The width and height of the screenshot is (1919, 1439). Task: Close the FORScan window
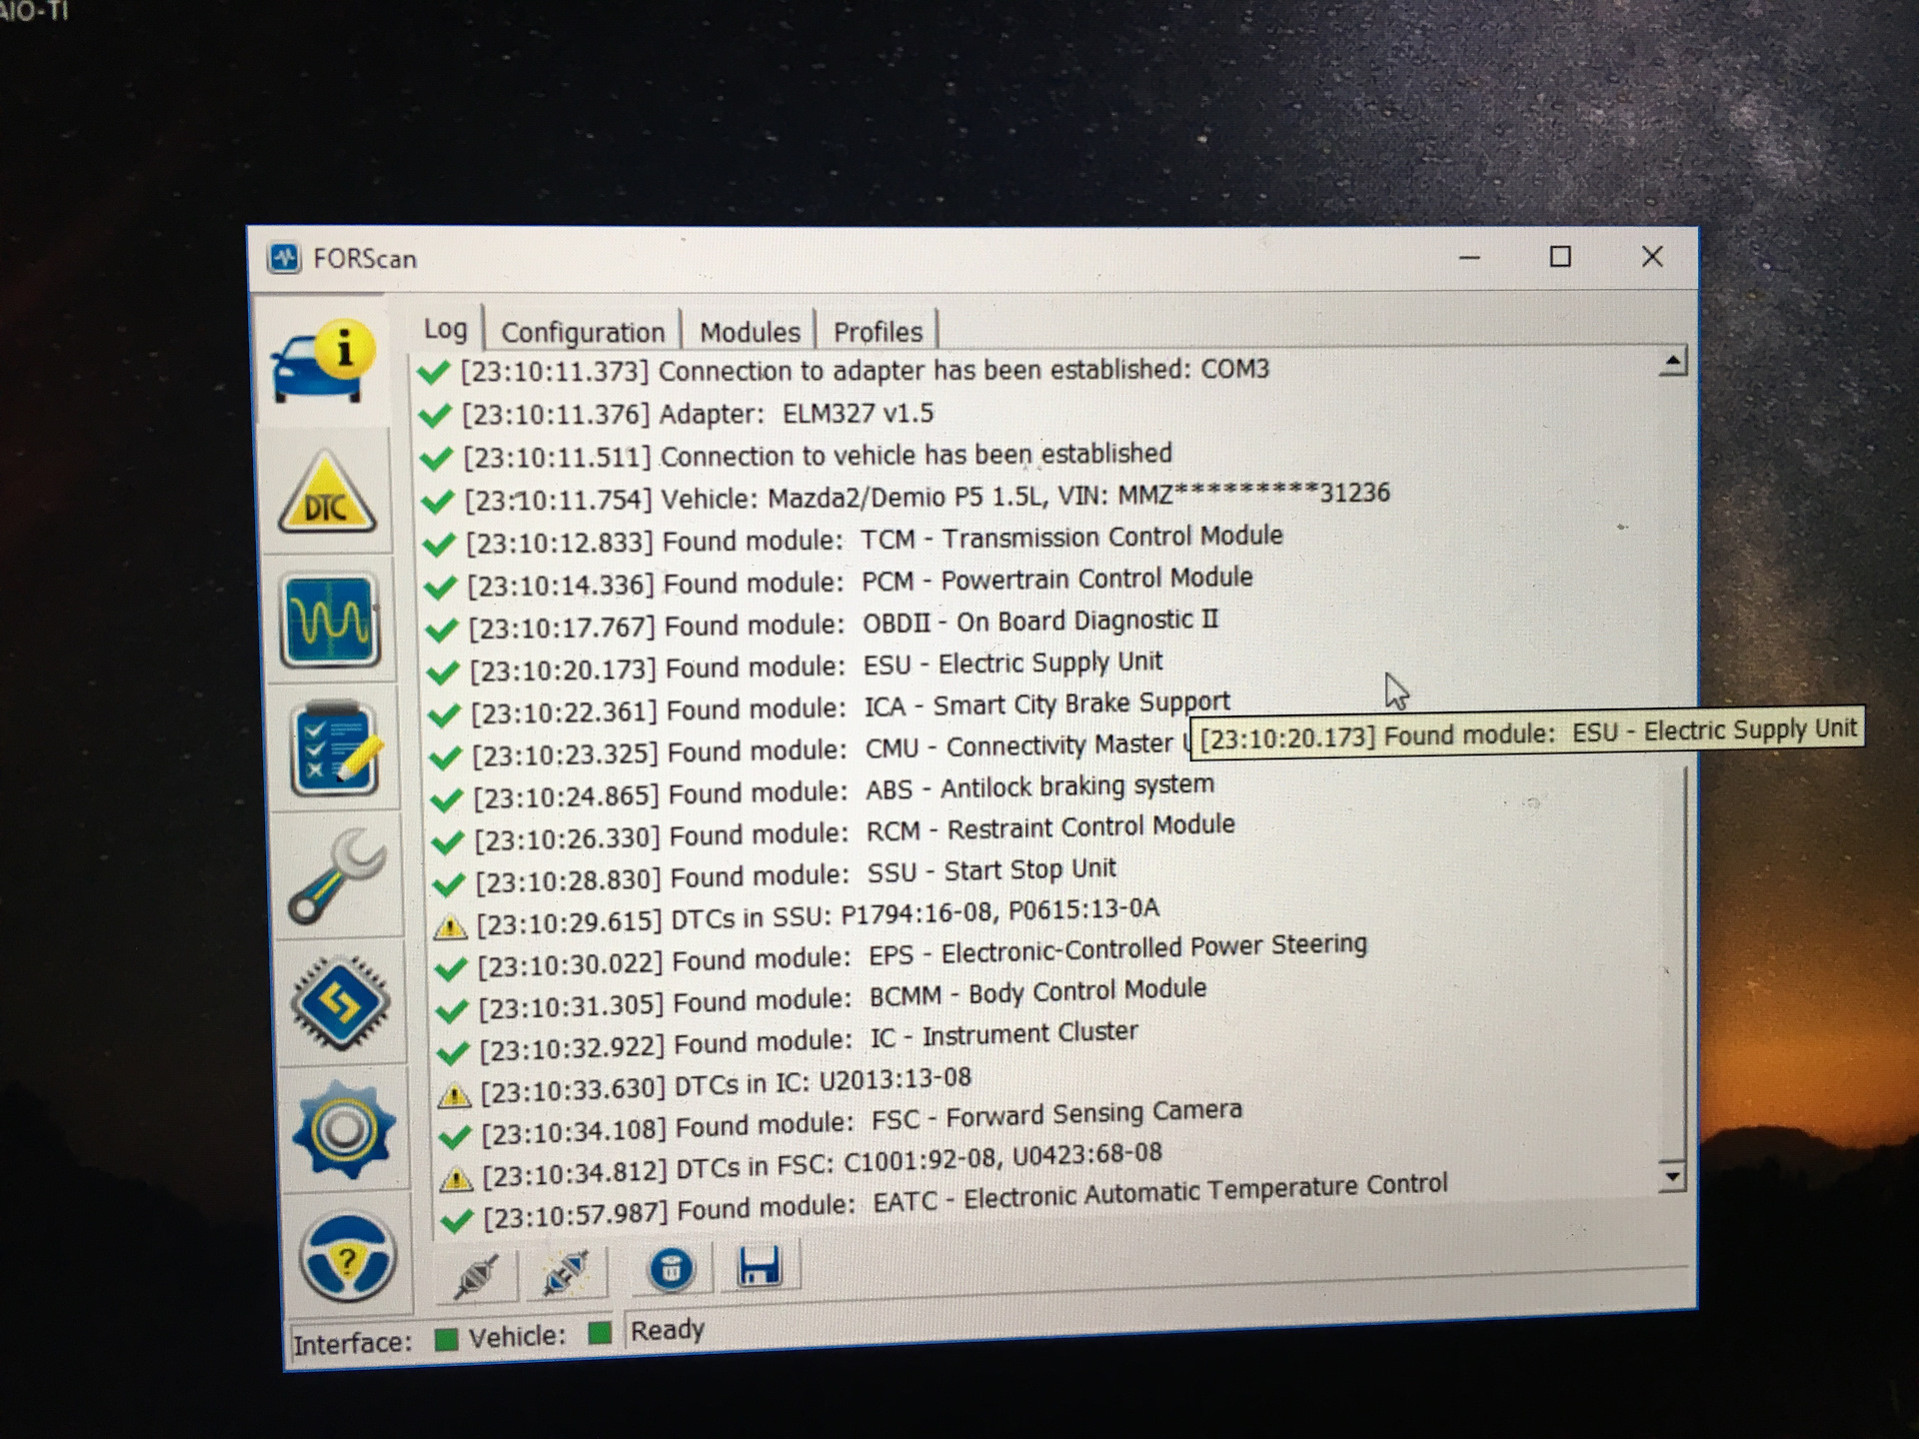1652,257
